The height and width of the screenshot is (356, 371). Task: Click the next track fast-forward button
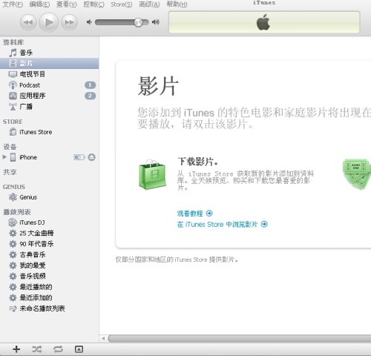click(69, 22)
